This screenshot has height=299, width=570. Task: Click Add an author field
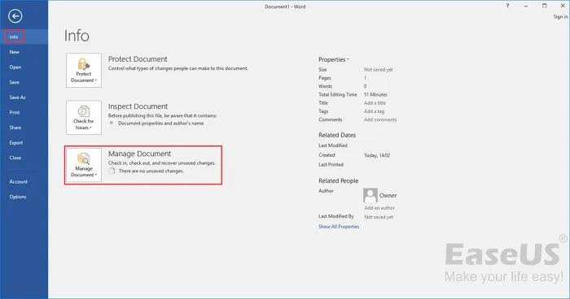click(x=379, y=208)
